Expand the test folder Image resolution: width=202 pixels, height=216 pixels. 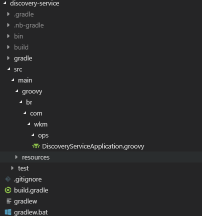tap(13, 168)
